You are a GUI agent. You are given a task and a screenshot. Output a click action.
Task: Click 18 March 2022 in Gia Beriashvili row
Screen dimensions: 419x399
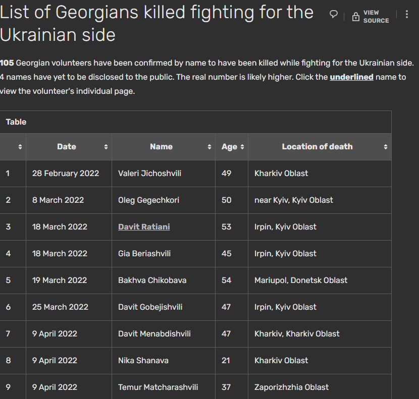coord(60,253)
